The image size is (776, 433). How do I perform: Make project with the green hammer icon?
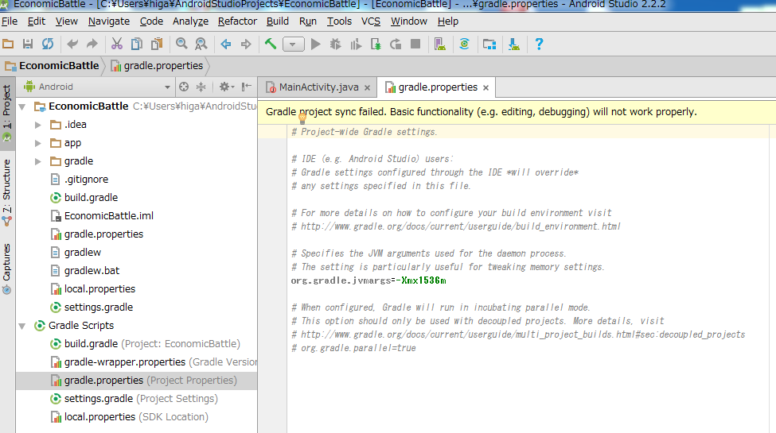[x=271, y=44]
